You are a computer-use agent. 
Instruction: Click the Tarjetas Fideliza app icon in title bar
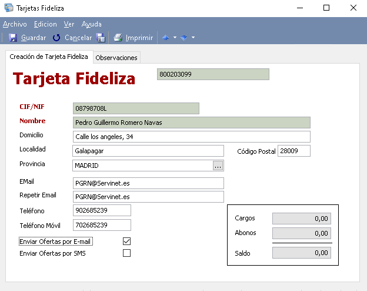[x=9, y=8]
